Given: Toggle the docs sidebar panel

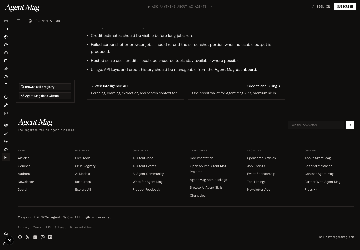Looking at the screenshot, I should (18, 21).
